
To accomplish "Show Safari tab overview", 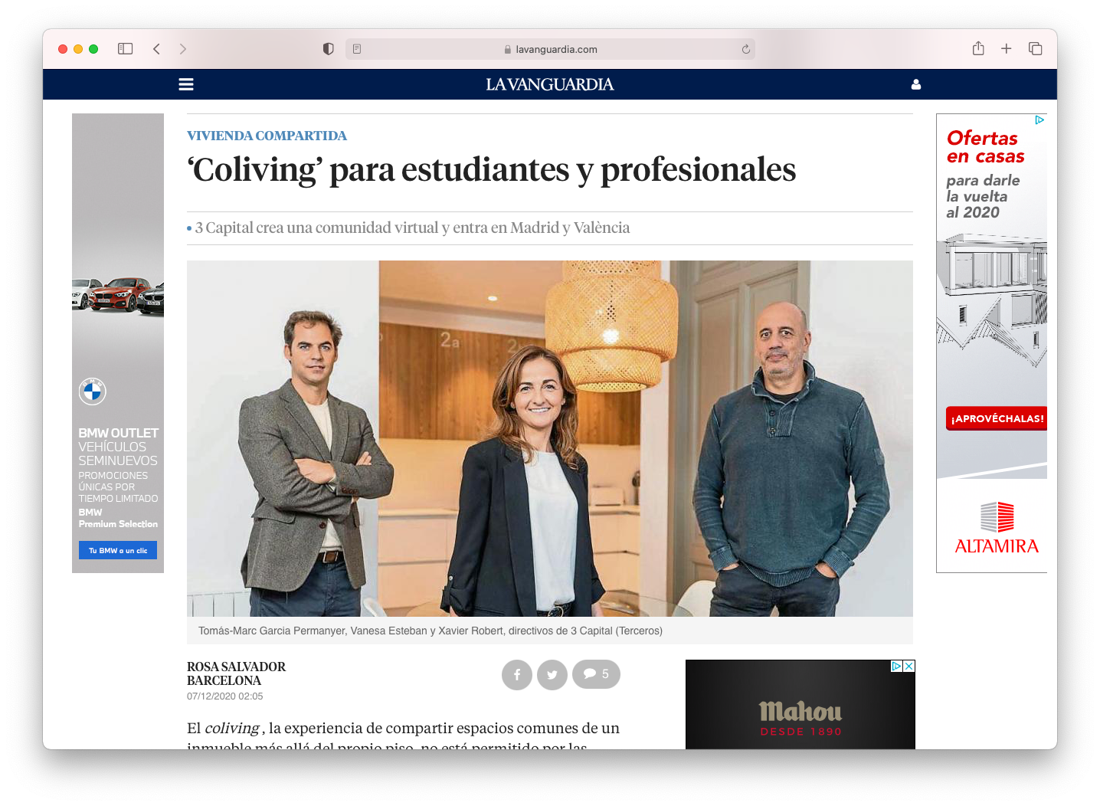I will (1035, 49).
